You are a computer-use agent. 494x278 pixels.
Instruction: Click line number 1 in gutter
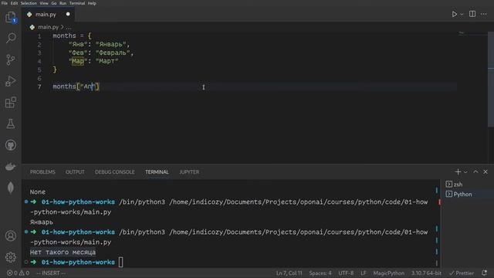(x=39, y=36)
